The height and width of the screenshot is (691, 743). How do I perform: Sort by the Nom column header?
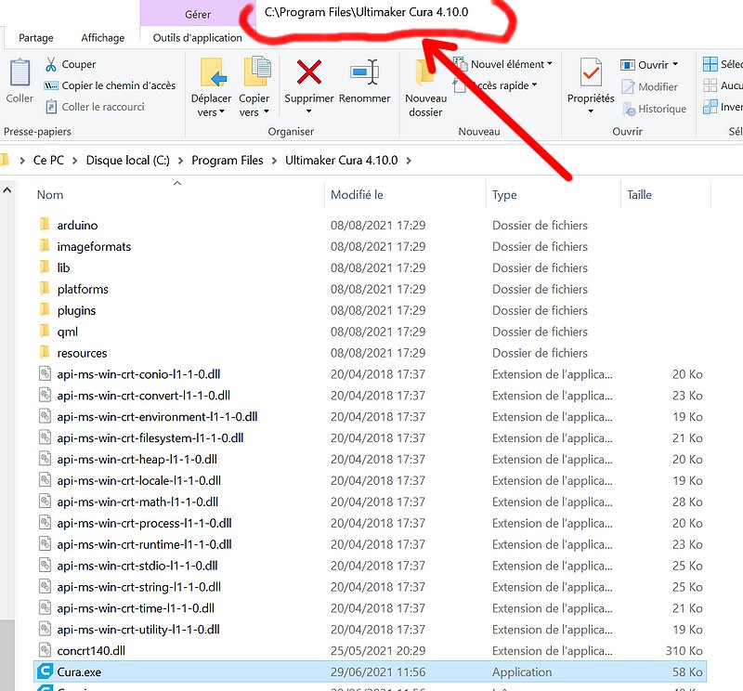click(50, 194)
